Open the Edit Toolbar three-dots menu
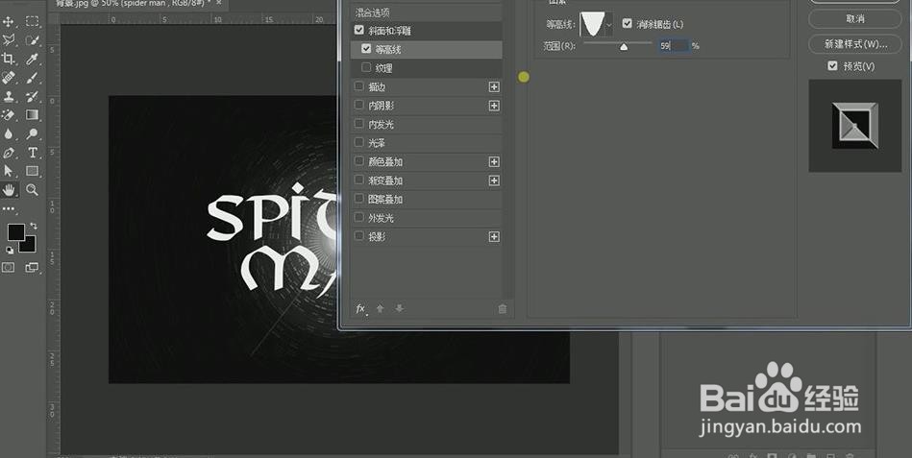 pyautogui.click(x=9, y=208)
